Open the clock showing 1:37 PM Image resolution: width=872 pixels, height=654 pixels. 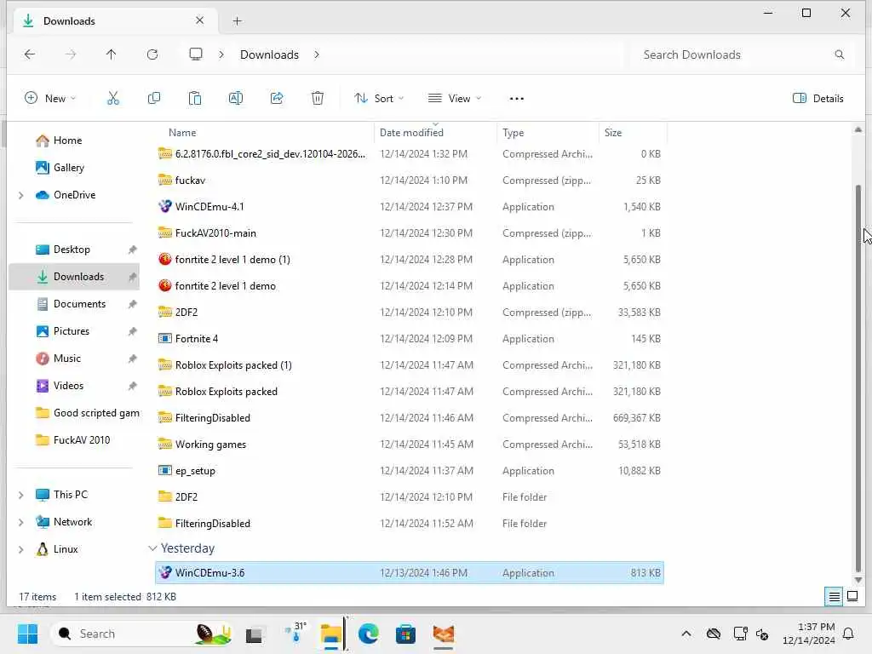point(809,634)
